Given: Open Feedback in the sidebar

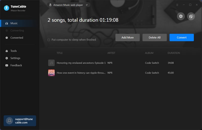Looking at the screenshot, I should point(16,65).
